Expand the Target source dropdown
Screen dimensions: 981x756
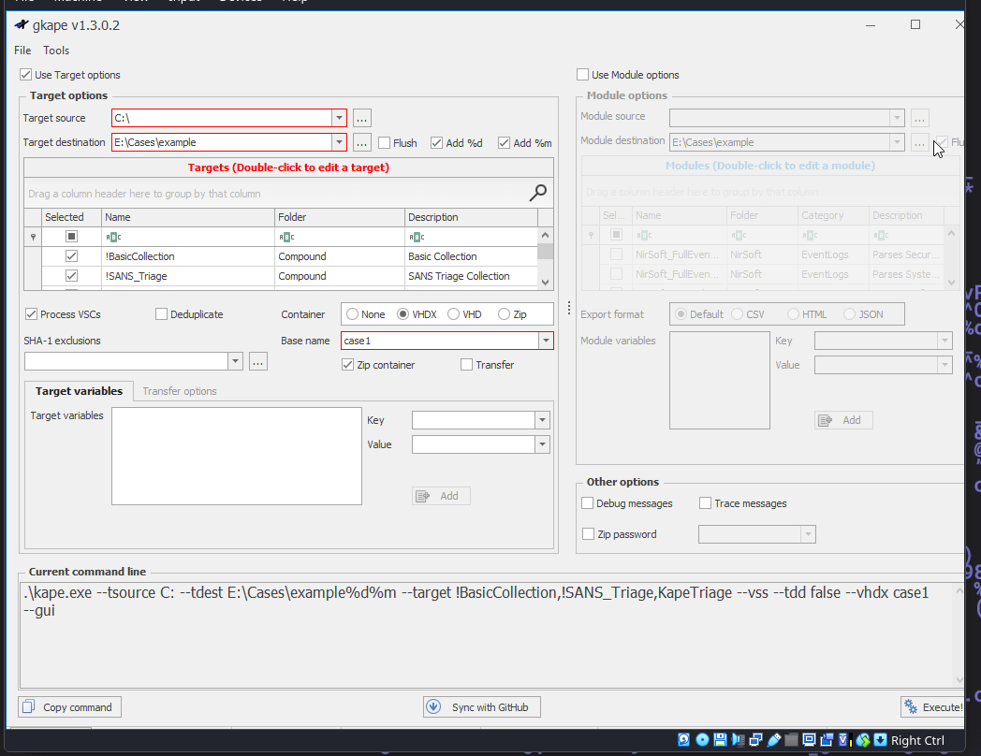(338, 118)
